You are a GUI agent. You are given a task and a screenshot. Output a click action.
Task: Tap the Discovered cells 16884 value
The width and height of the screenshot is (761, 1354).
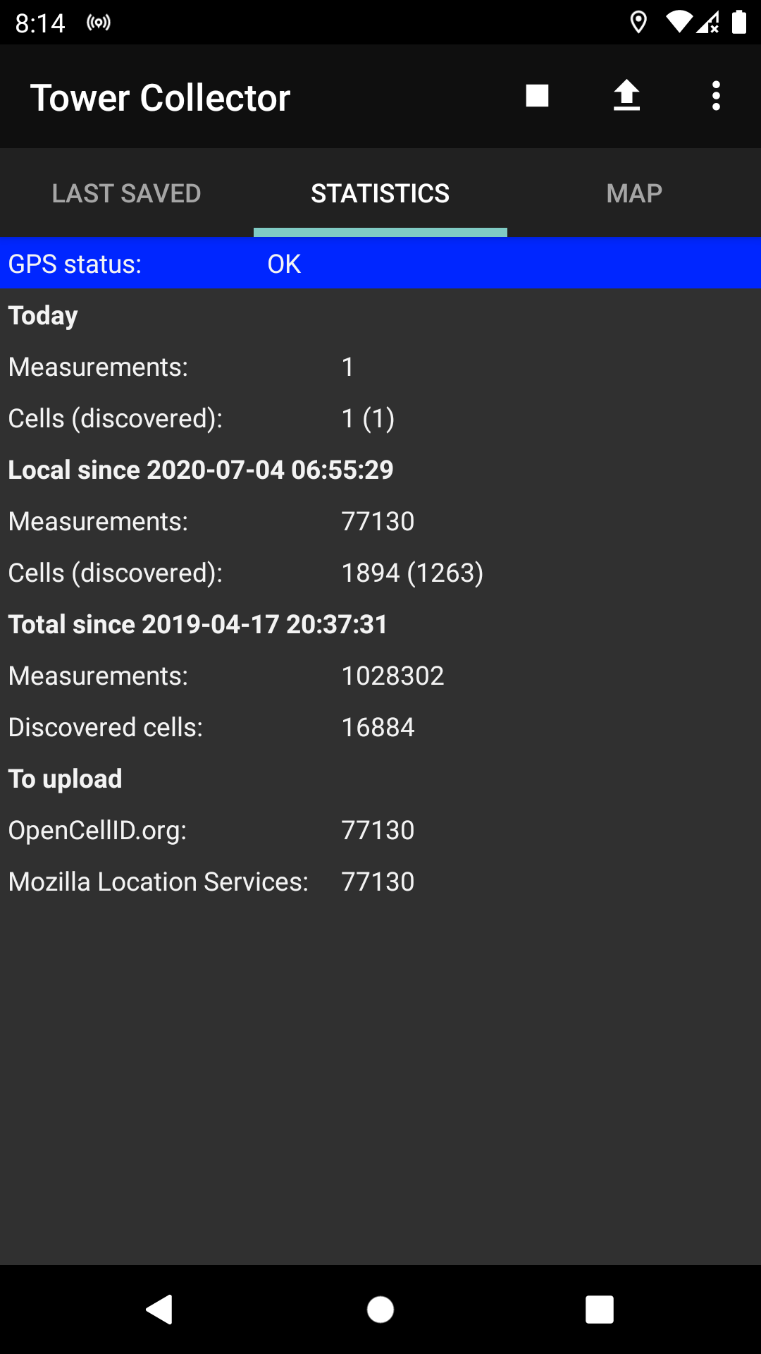(378, 727)
